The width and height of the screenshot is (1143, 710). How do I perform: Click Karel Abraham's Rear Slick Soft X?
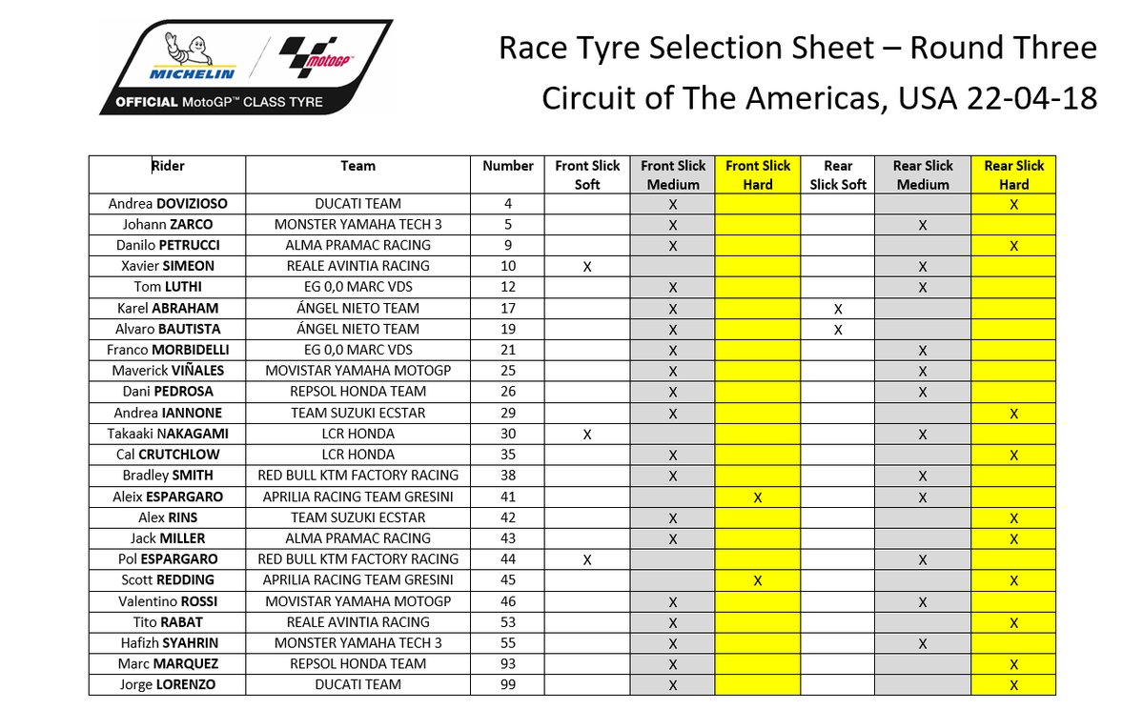[x=838, y=309]
